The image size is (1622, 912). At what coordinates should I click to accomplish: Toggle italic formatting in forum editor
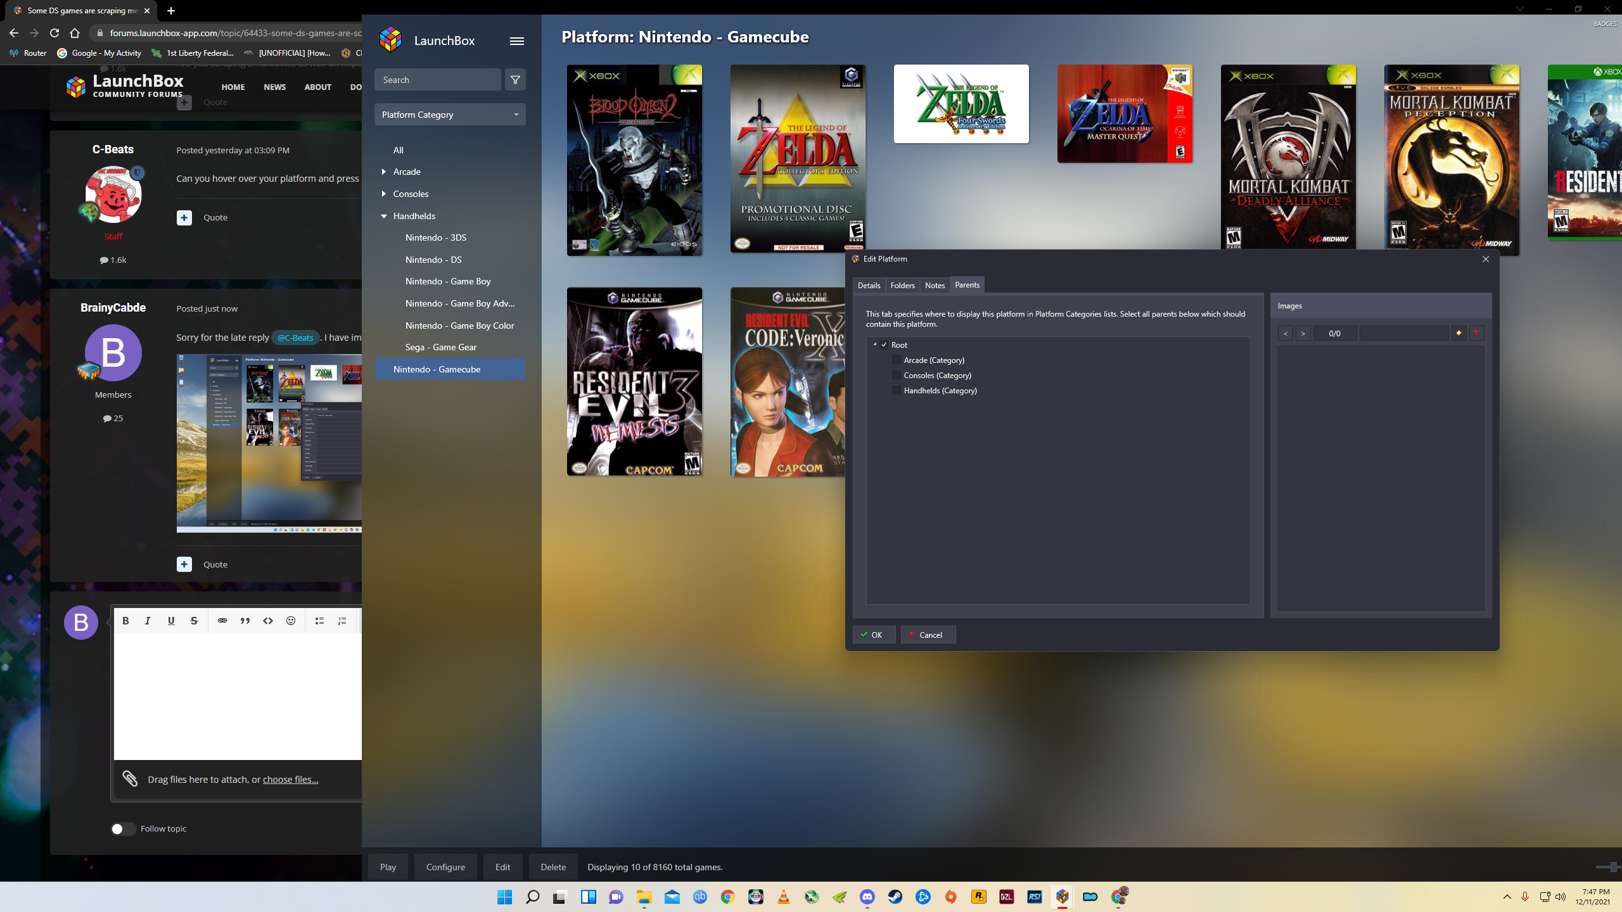[x=148, y=621]
